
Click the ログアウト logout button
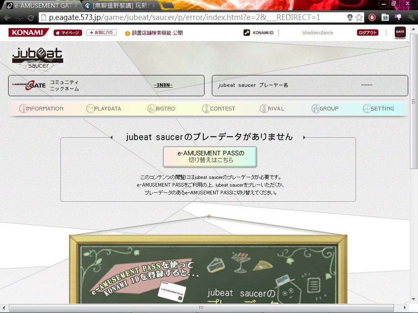(x=367, y=33)
